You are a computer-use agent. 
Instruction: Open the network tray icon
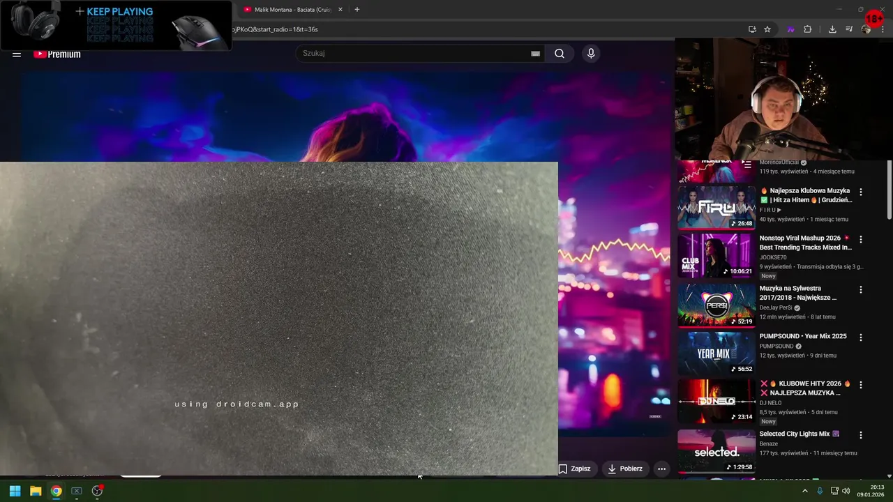point(834,491)
